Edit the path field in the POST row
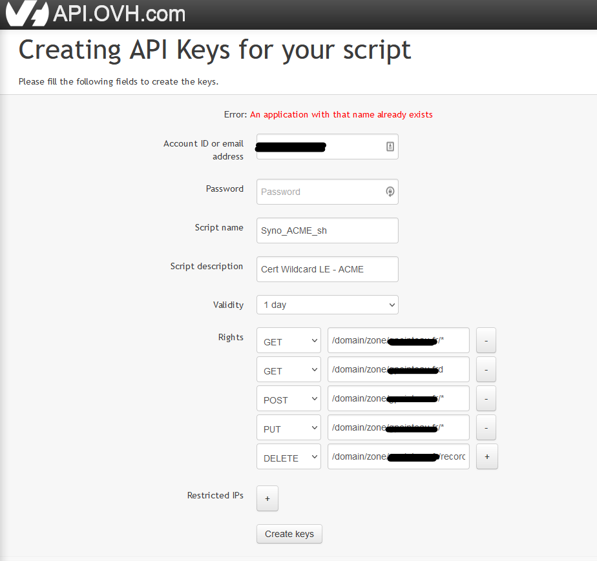The width and height of the screenshot is (597, 561). 398,398
